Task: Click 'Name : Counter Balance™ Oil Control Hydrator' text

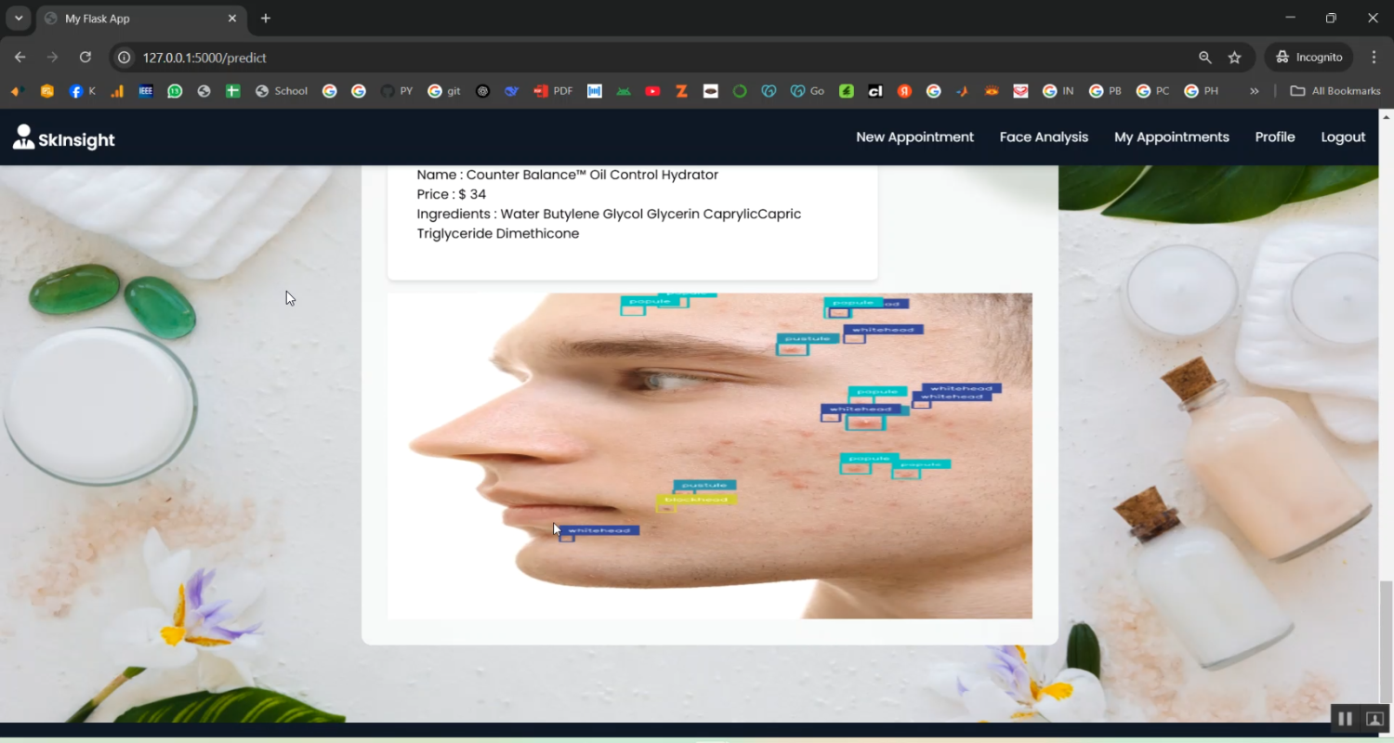Action: [x=567, y=175]
